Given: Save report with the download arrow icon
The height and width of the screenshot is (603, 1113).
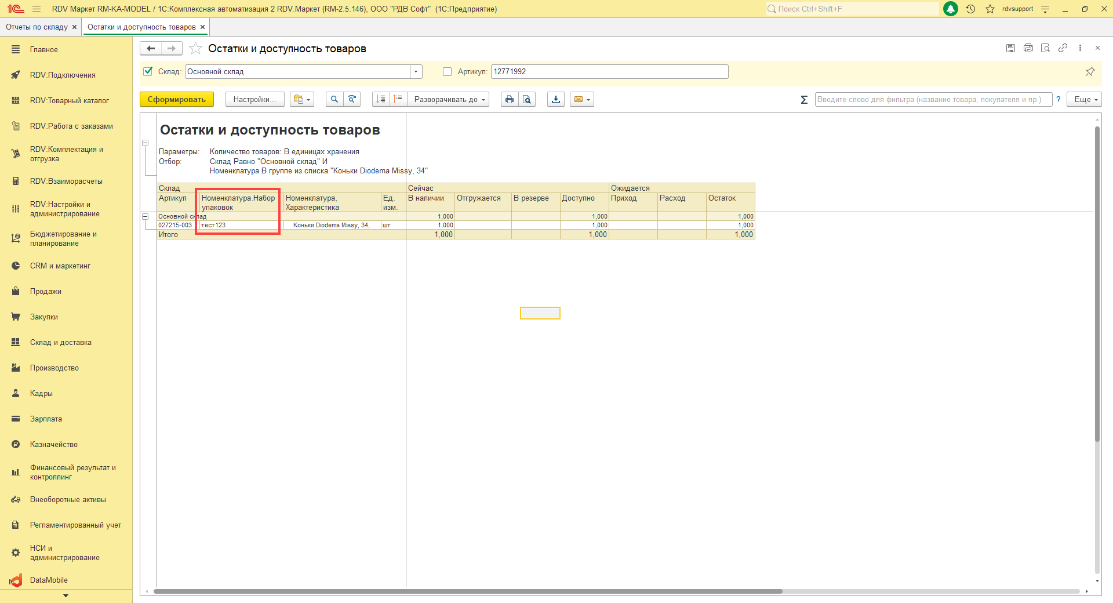Looking at the screenshot, I should 555,99.
